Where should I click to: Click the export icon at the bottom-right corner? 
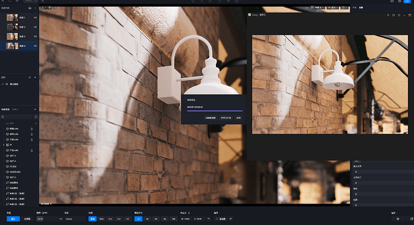[412, 218]
